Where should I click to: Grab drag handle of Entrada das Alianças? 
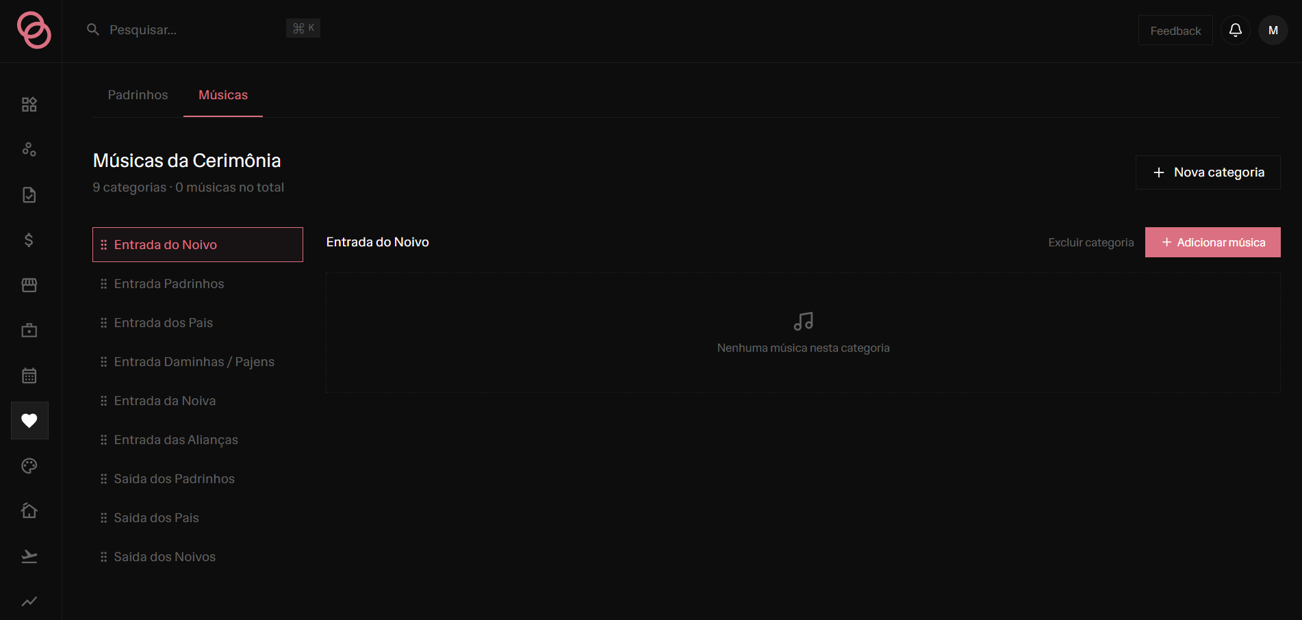click(x=104, y=439)
